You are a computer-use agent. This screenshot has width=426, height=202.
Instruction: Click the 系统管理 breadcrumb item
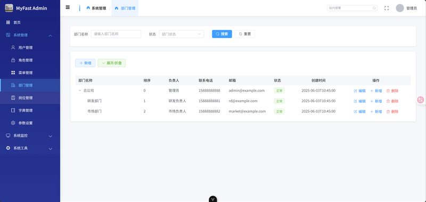[x=96, y=8]
